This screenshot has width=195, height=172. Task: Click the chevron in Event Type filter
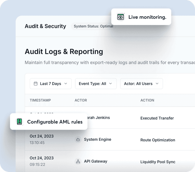coord(110,83)
